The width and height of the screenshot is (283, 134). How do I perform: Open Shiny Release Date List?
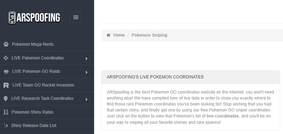(x=34, y=125)
